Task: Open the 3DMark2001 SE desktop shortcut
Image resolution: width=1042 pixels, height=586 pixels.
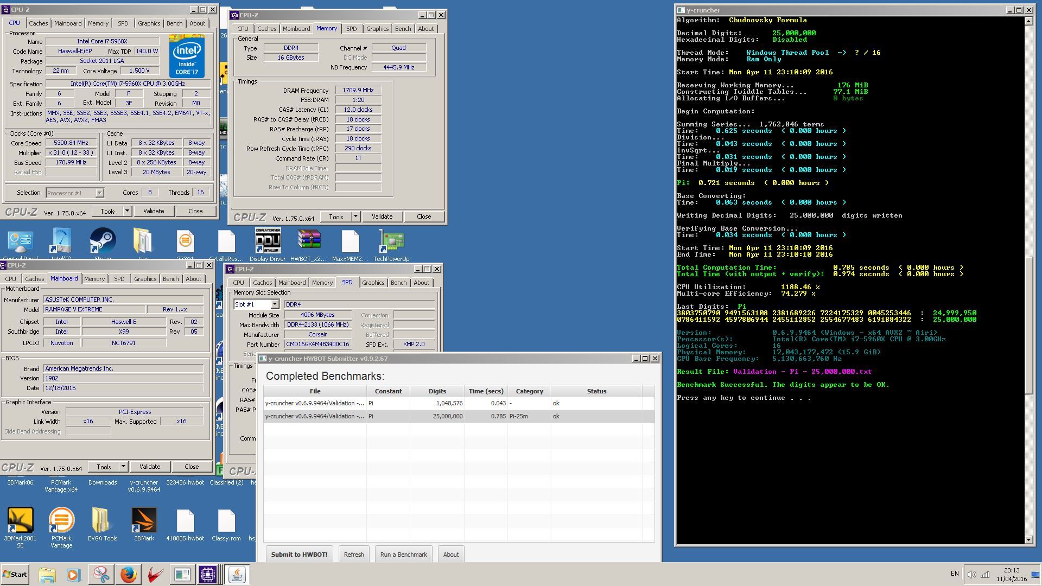Action: pyautogui.click(x=20, y=527)
